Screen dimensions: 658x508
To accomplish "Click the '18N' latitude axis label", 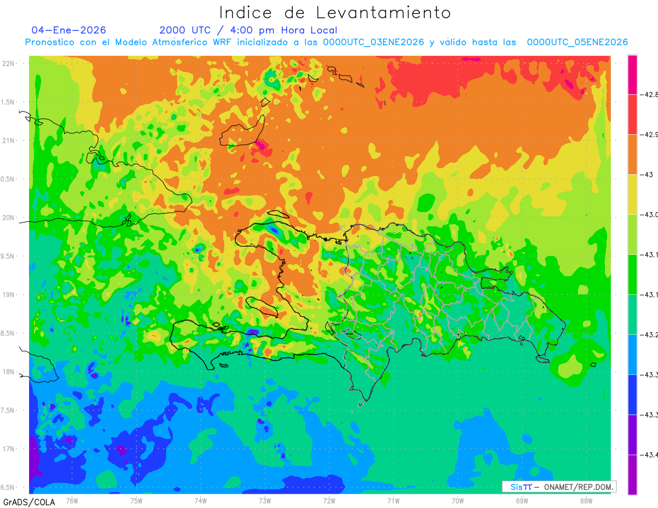I will 9,372.
